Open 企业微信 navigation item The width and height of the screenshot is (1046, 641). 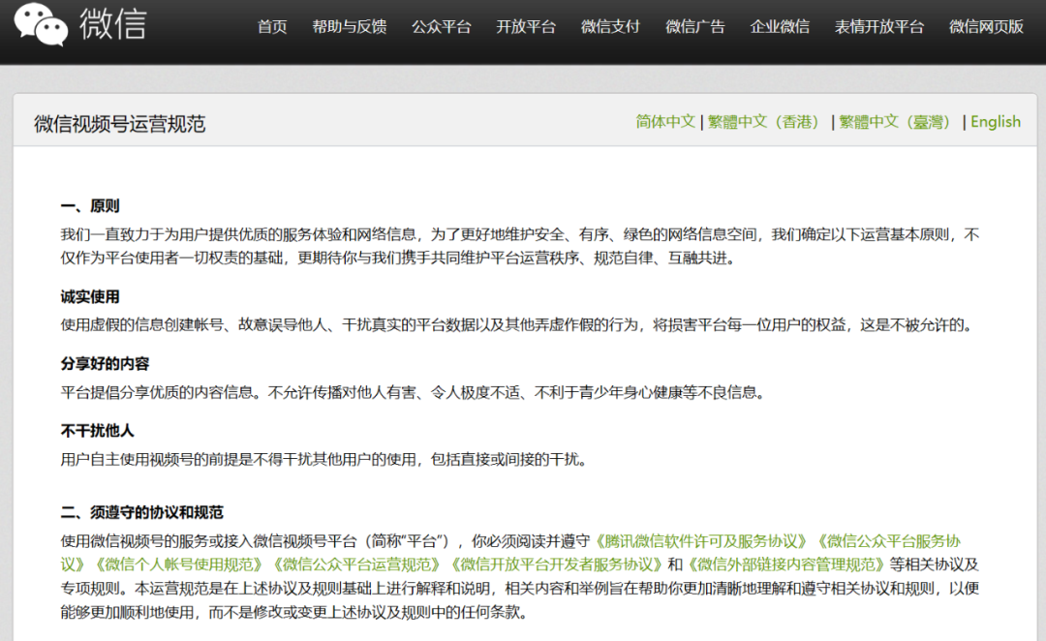point(780,27)
